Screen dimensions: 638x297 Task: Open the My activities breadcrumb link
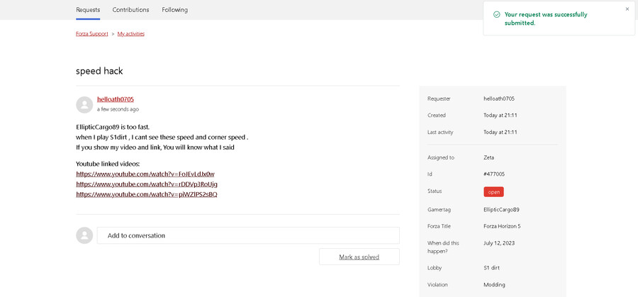131,33
